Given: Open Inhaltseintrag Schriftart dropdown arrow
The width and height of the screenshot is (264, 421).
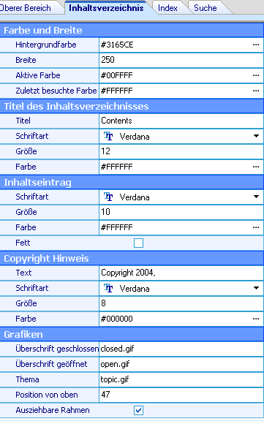Looking at the screenshot, I should point(256,197).
